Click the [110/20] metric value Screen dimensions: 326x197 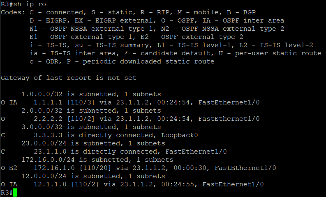pyautogui.click(x=95, y=168)
